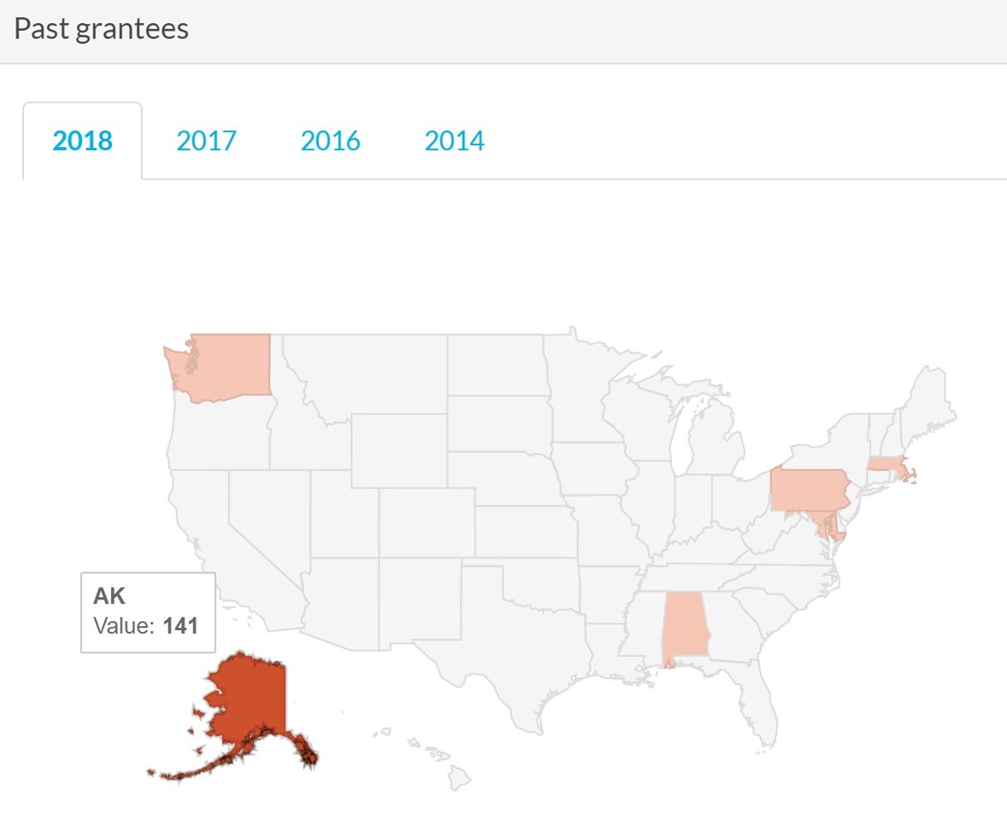The width and height of the screenshot is (1007, 836).
Task: Show the 2014 grantees tab
Action: tap(454, 141)
